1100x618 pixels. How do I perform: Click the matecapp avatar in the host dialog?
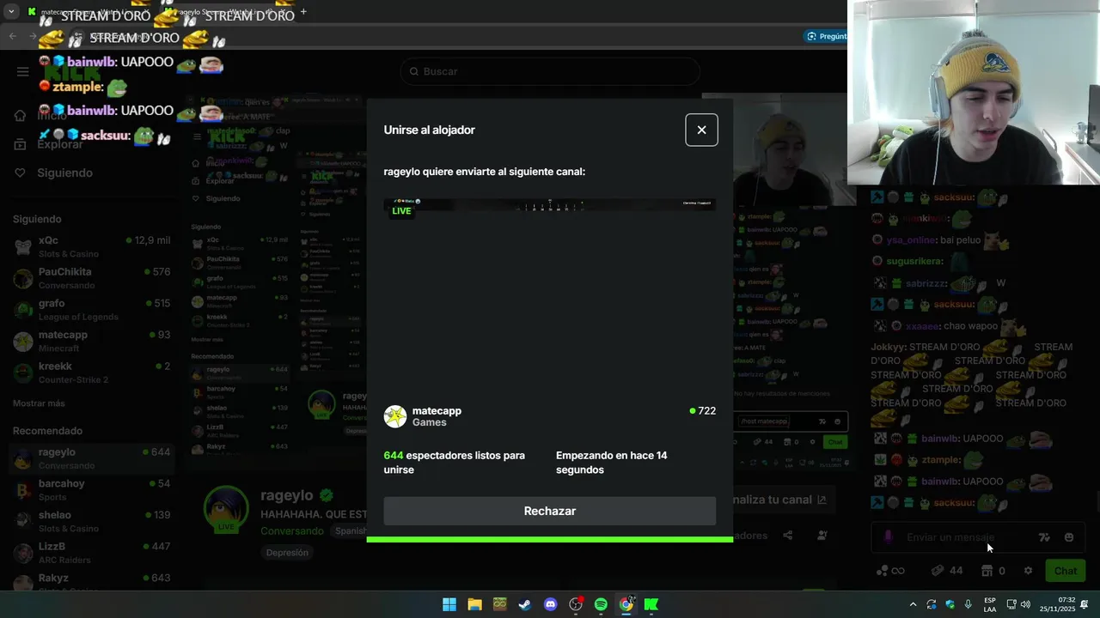coord(395,416)
